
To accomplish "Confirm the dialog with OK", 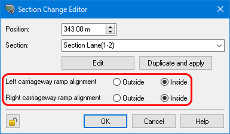I will click(106, 121).
